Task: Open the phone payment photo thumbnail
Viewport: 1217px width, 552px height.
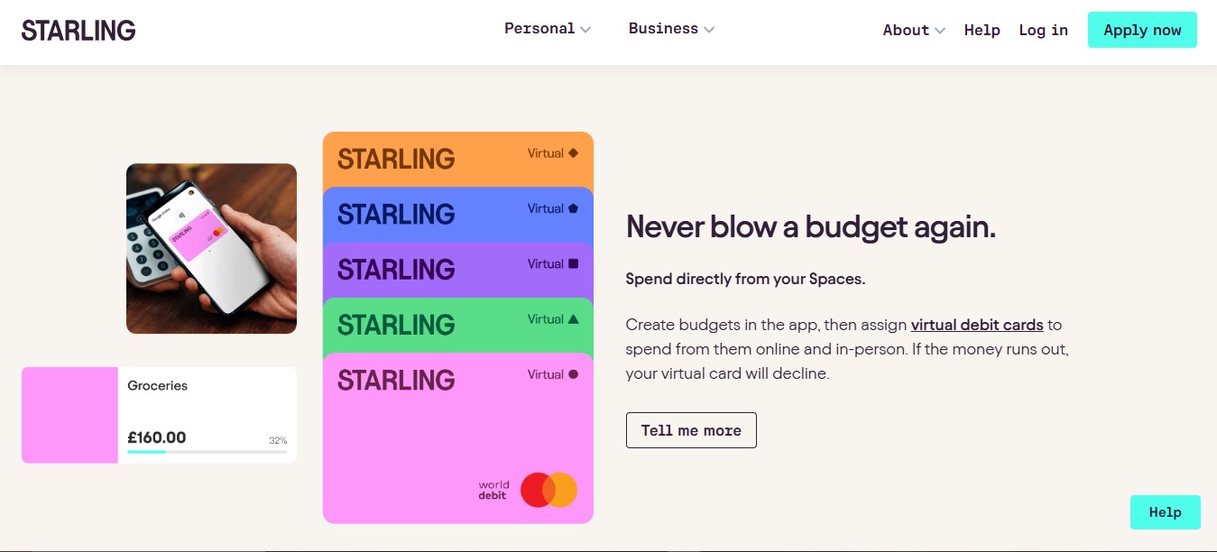Action: click(211, 248)
